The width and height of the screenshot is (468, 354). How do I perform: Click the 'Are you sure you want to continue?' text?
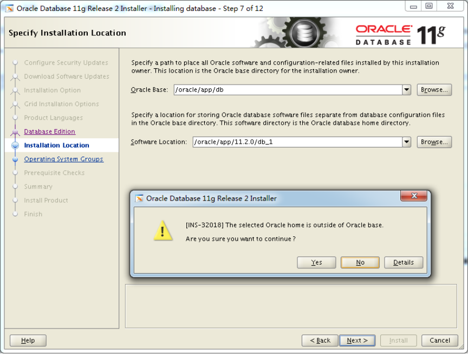240,239
